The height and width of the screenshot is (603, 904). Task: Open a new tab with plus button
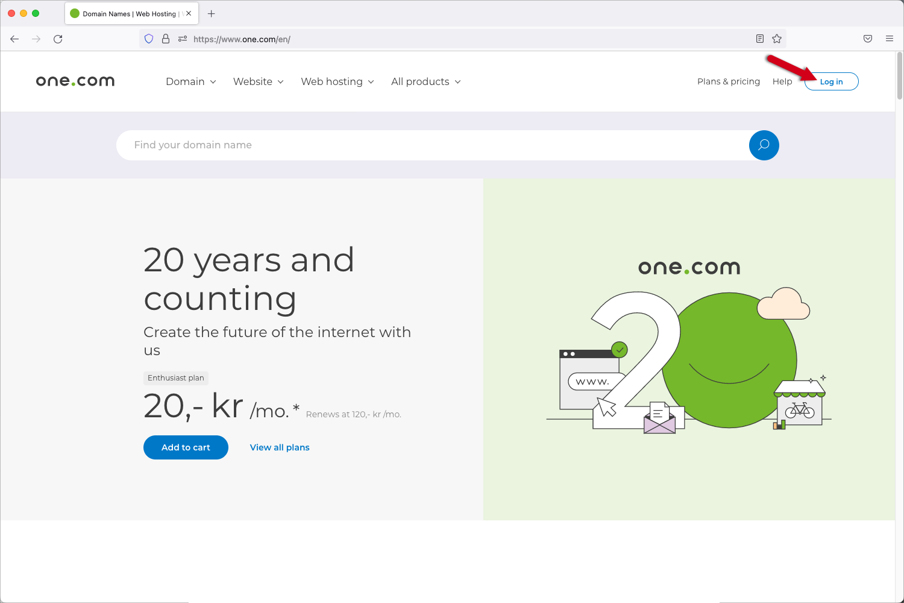tap(212, 14)
